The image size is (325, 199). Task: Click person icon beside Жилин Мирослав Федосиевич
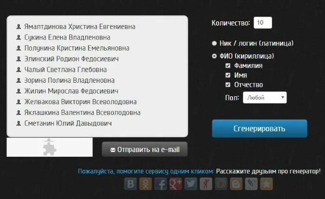[x=19, y=91]
